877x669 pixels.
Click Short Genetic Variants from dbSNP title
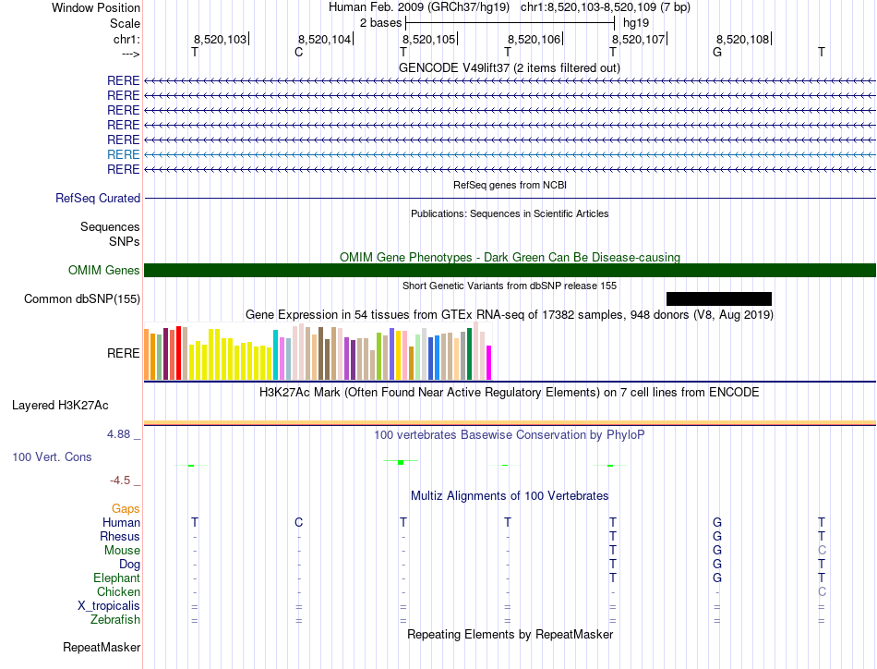510,286
